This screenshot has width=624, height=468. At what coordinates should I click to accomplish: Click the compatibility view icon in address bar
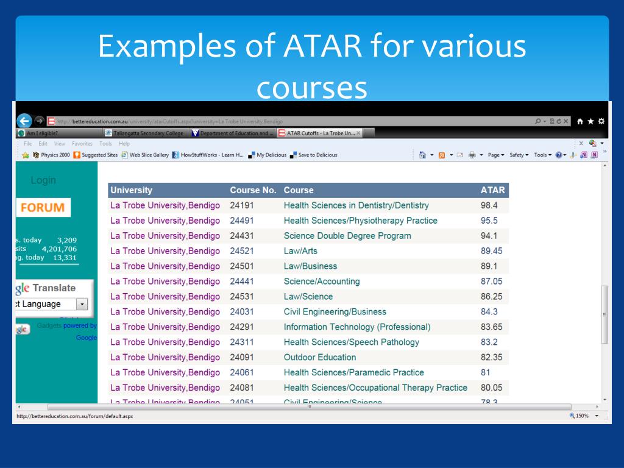tap(552, 121)
